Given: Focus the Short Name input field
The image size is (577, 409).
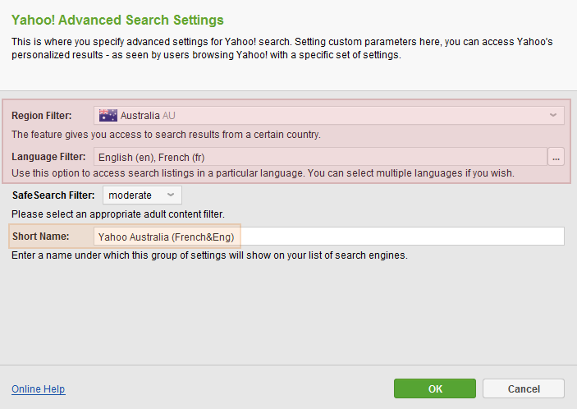Looking at the screenshot, I should 328,237.
